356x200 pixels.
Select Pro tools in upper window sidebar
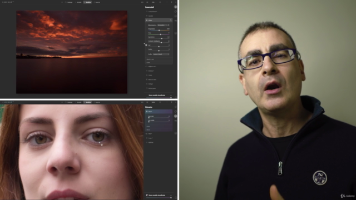point(176,21)
